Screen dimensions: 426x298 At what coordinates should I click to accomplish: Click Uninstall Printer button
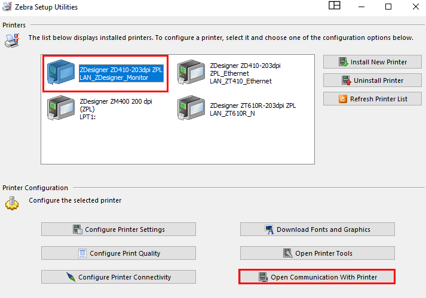pyautogui.click(x=372, y=80)
